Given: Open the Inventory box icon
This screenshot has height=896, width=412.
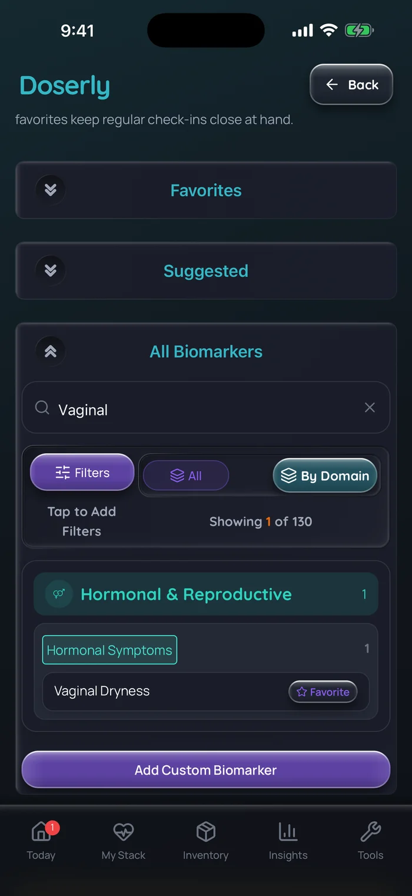Looking at the screenshot, I should pyautogui.click(x=205, y=832).
